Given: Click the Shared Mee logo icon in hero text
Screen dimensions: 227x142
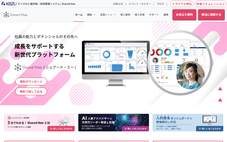Looking at the screenshot, I should pos(18,67).
